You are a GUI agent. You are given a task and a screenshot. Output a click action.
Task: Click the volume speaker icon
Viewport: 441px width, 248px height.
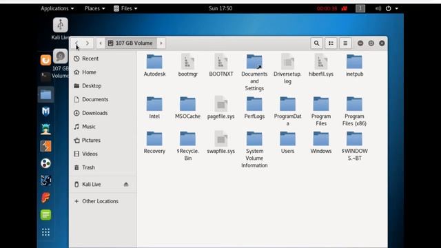tap(378, 8)
